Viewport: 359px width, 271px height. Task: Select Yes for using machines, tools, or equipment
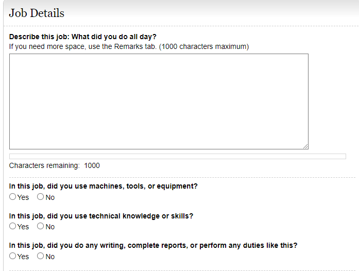tap(13, 197)
